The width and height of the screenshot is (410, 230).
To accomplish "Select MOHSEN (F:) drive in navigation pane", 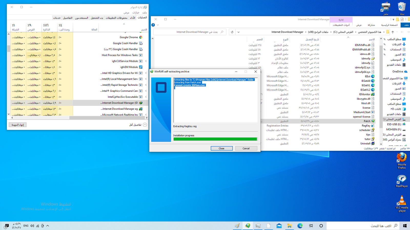I will click(x=396, y=130).
